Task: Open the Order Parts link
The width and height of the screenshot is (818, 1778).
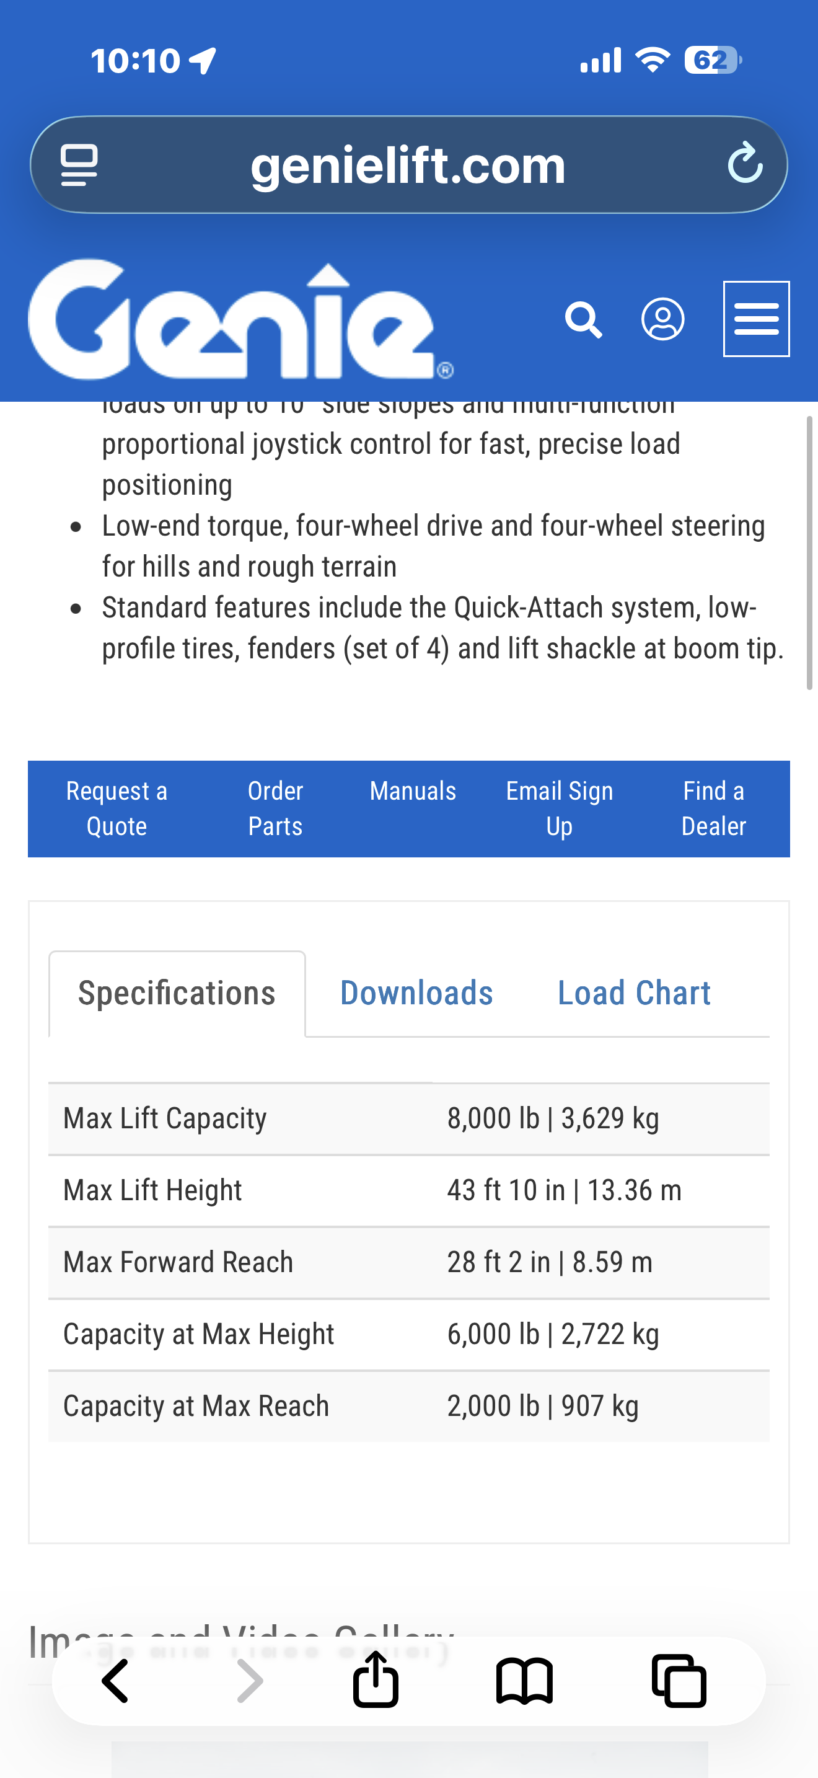Action: click(275, 808)
